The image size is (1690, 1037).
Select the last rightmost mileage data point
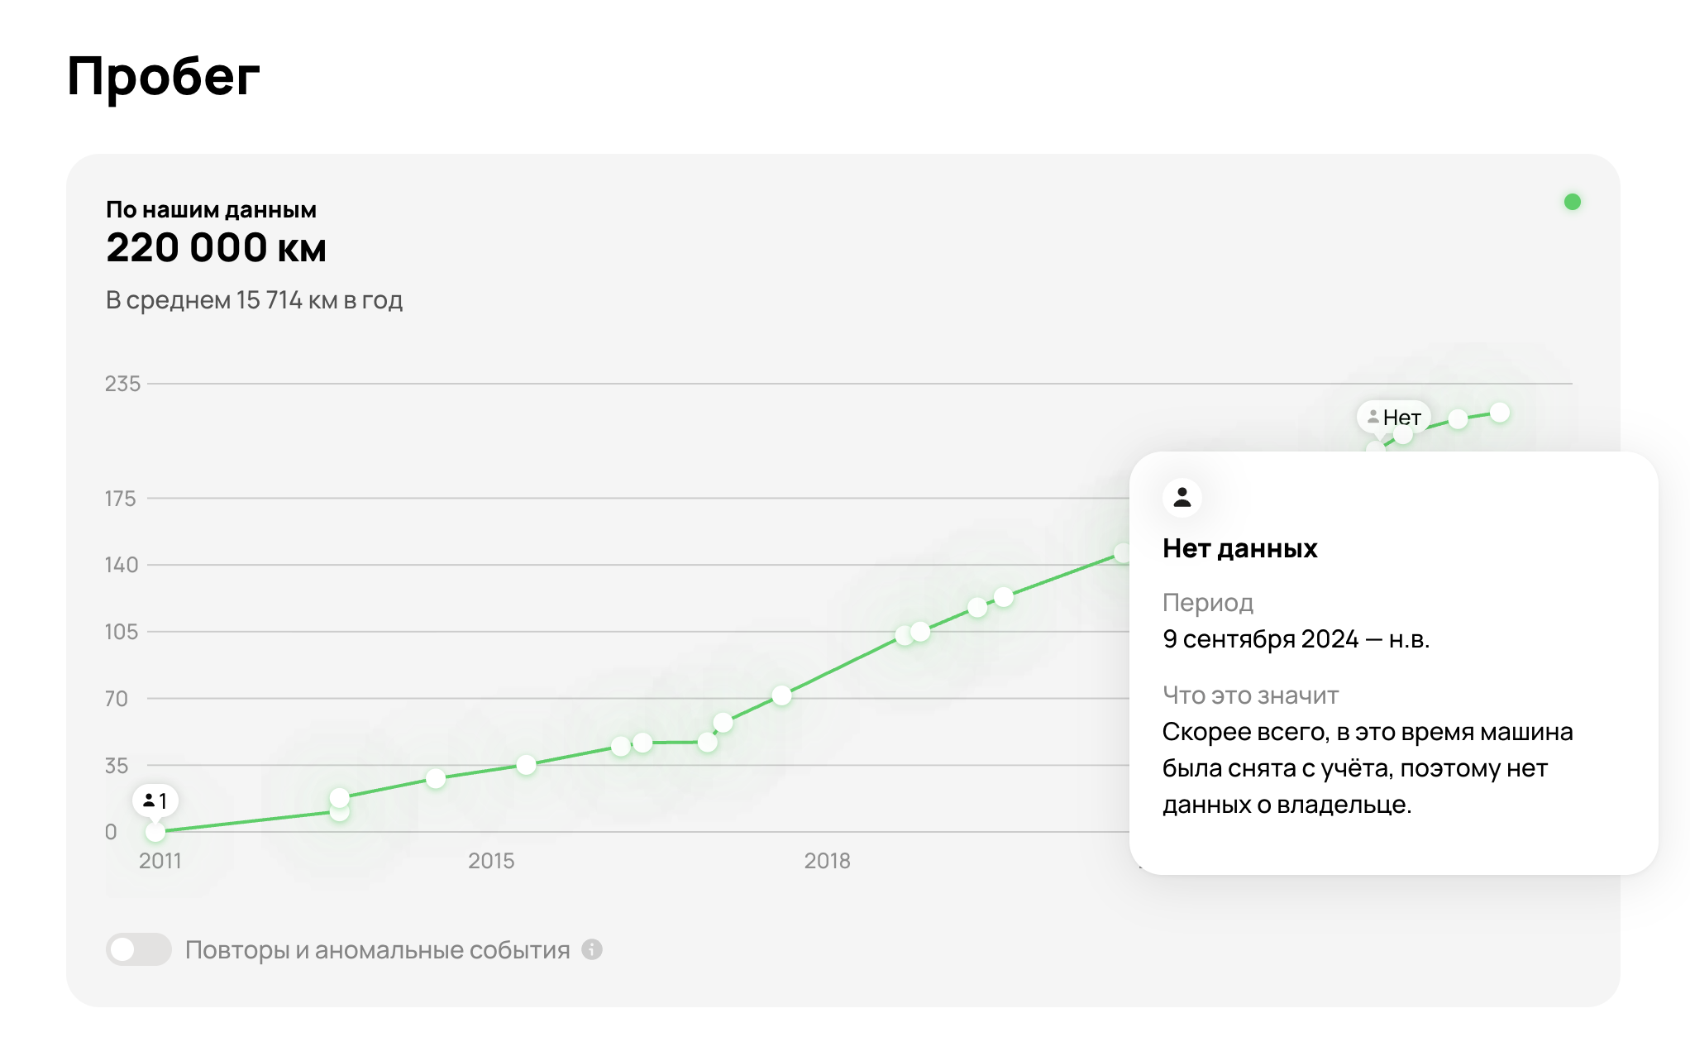1500,413
